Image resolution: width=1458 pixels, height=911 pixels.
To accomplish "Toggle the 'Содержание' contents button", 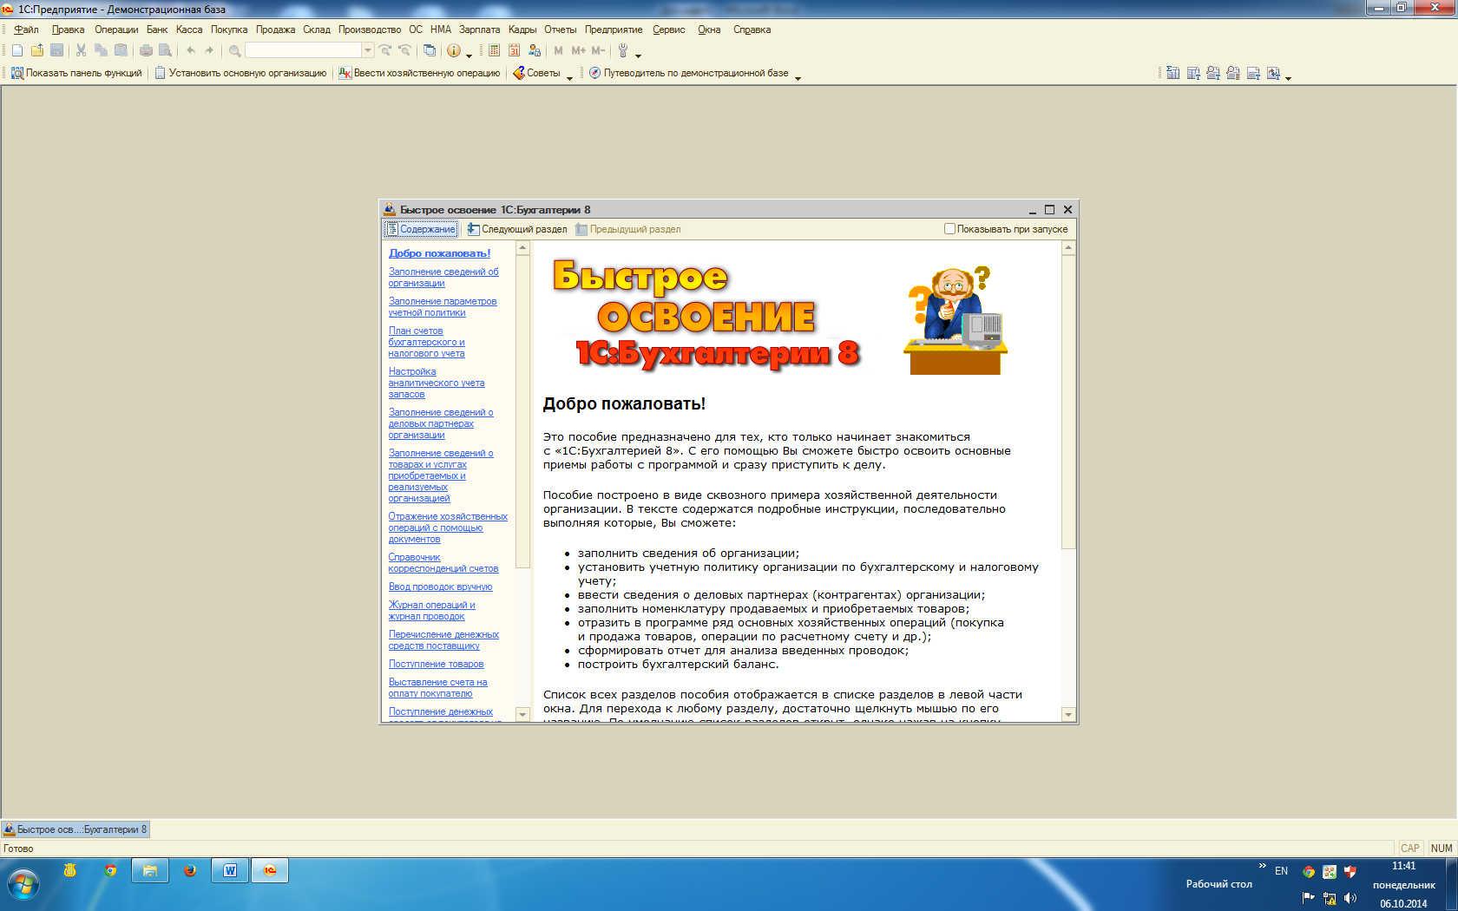I will 421,229.
